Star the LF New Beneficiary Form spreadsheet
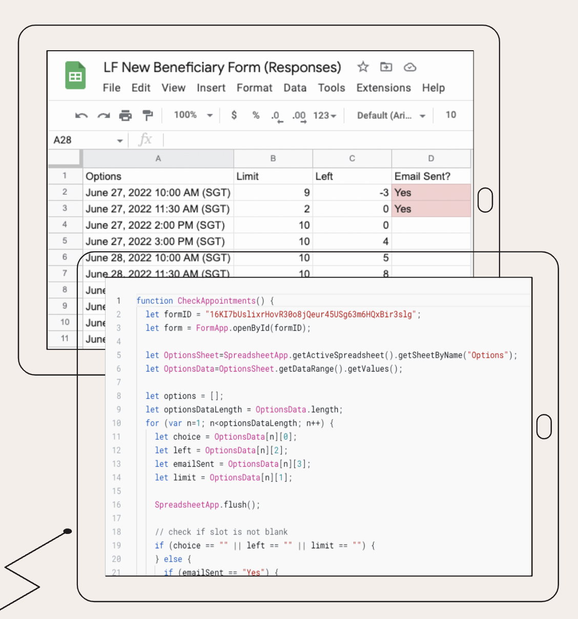Viewport: 578px width, 619px height. tap(363, 67)
